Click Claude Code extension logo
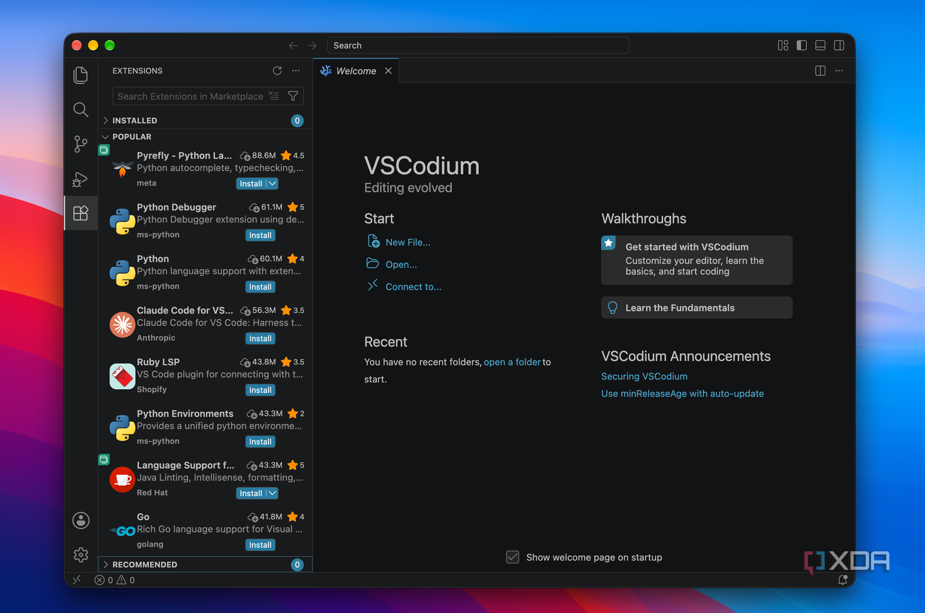 (122, 325)
